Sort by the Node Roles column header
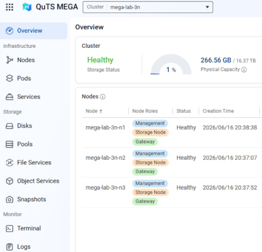262x252 pixels. click(145, 111)
